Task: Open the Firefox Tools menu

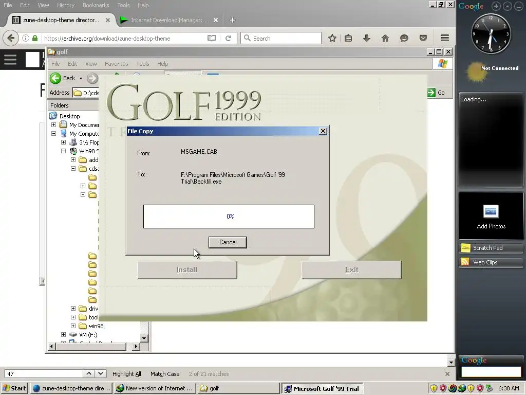Action: pos(123,5)
